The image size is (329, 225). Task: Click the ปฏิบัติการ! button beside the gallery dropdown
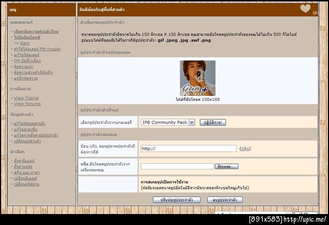(x=213, y=122)
